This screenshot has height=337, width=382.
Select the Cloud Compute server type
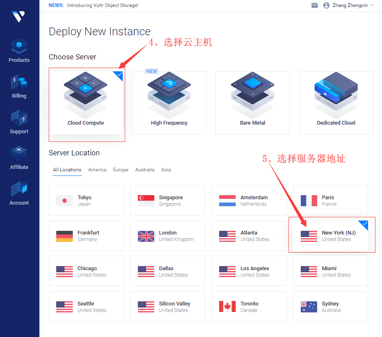[x=87, y=102]
